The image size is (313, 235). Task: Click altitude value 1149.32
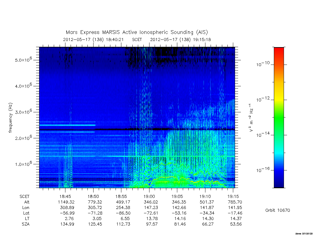point(66,202)
